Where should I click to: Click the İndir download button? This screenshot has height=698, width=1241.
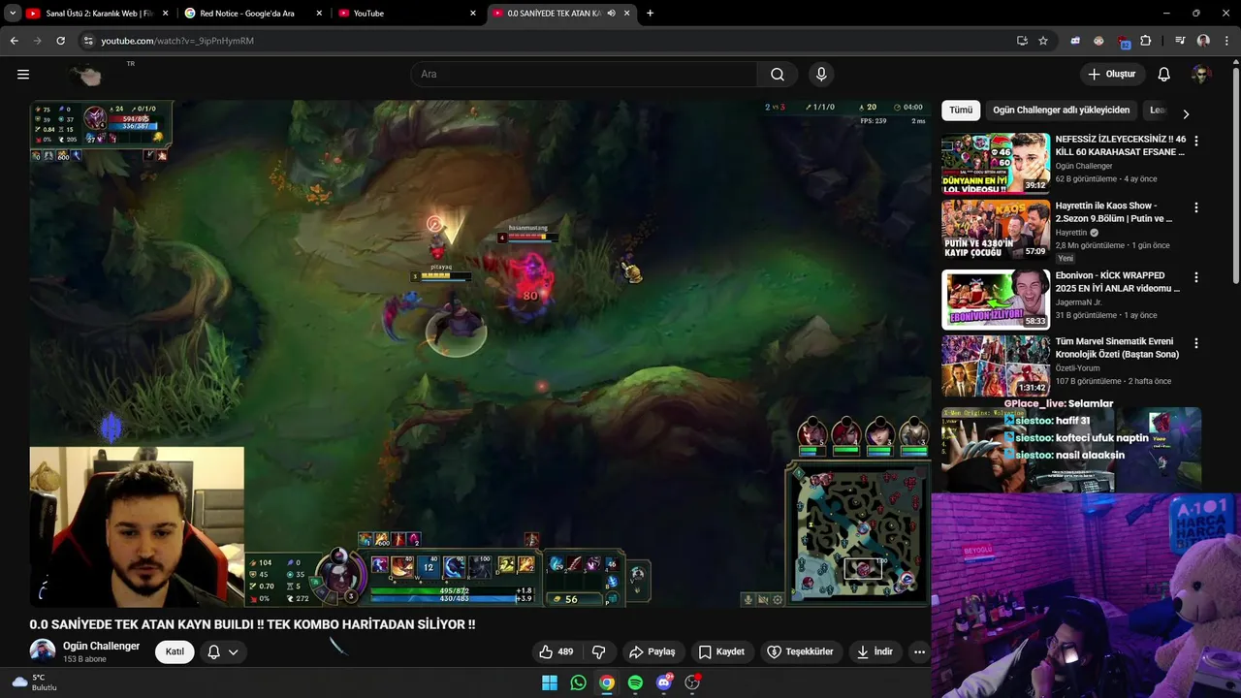(x=875, y=651)
